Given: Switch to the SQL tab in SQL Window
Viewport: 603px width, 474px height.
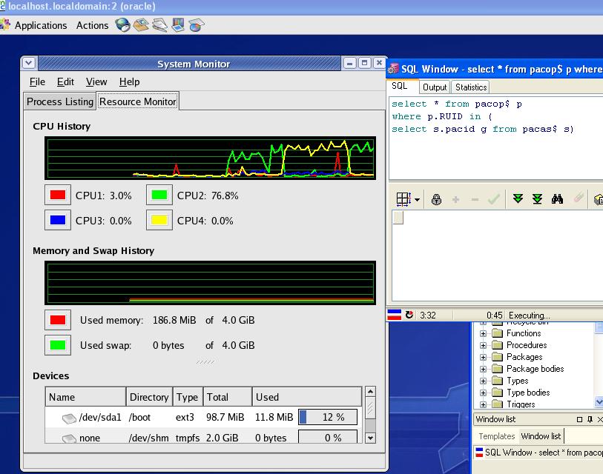Looking at the screenshot, I should tap(400, 86).
